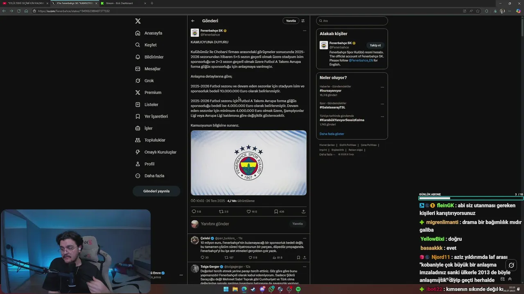The height and width of the screenshot is (294, 524).
Task: Click the X logo at the top of the sidebar
Action: coord(138,21)
